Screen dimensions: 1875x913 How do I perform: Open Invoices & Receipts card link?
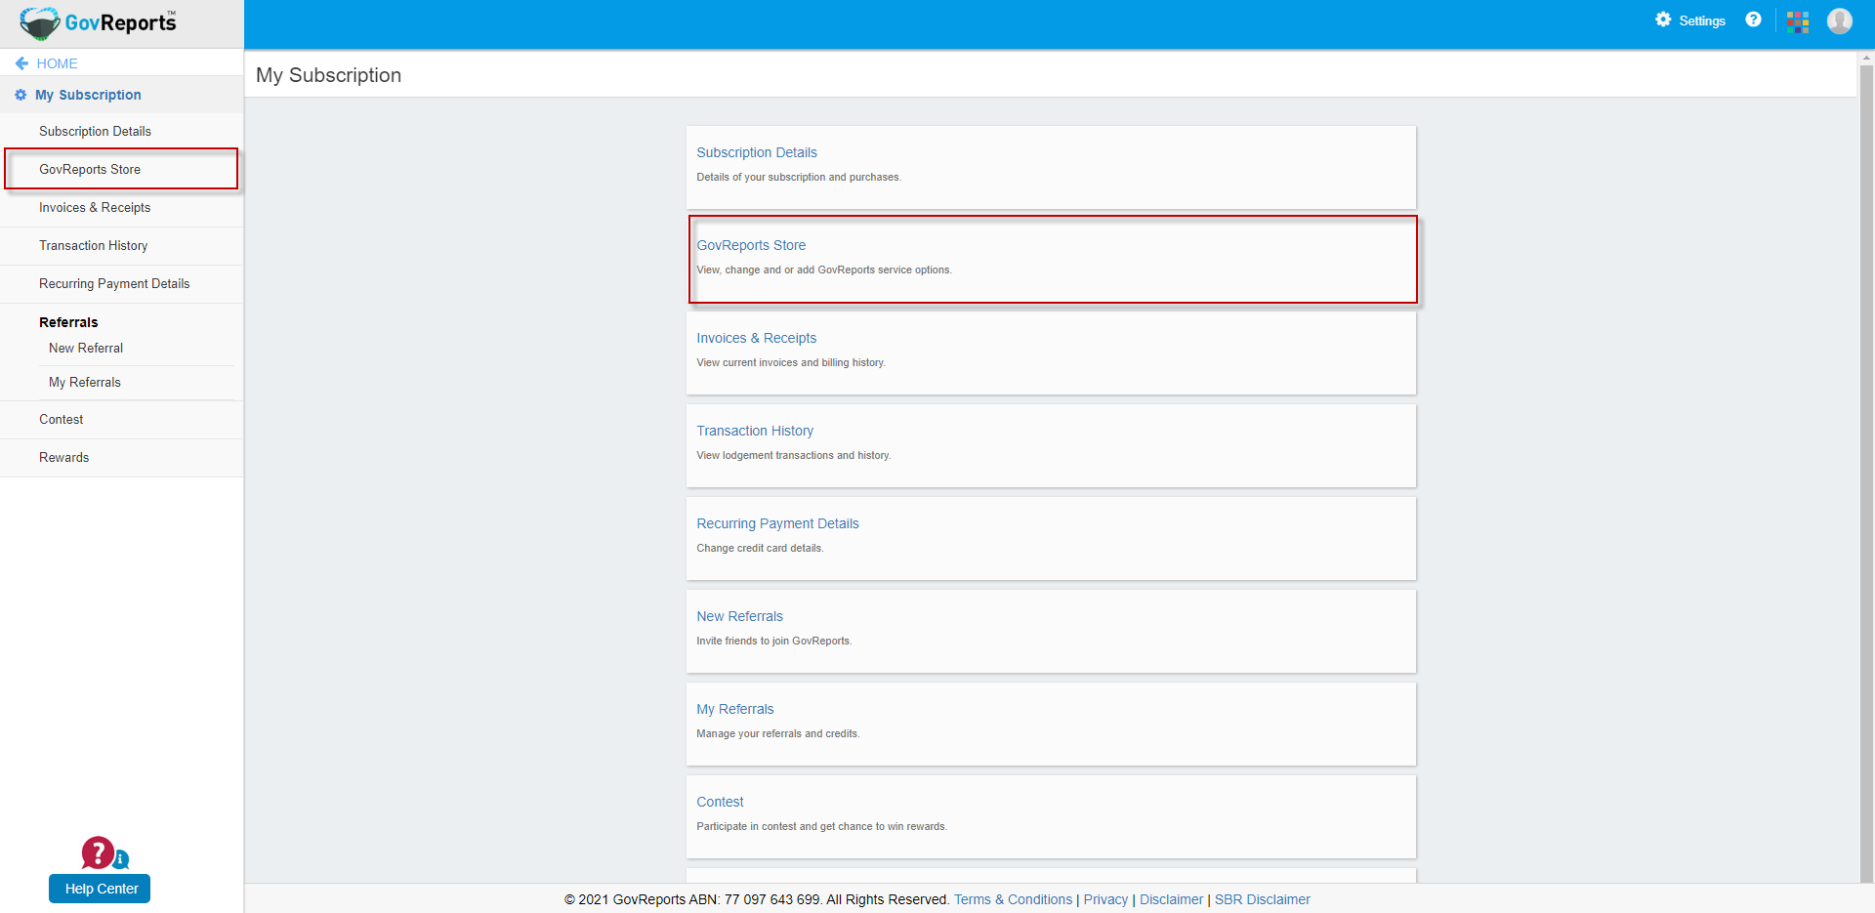[x=757, y=338]
